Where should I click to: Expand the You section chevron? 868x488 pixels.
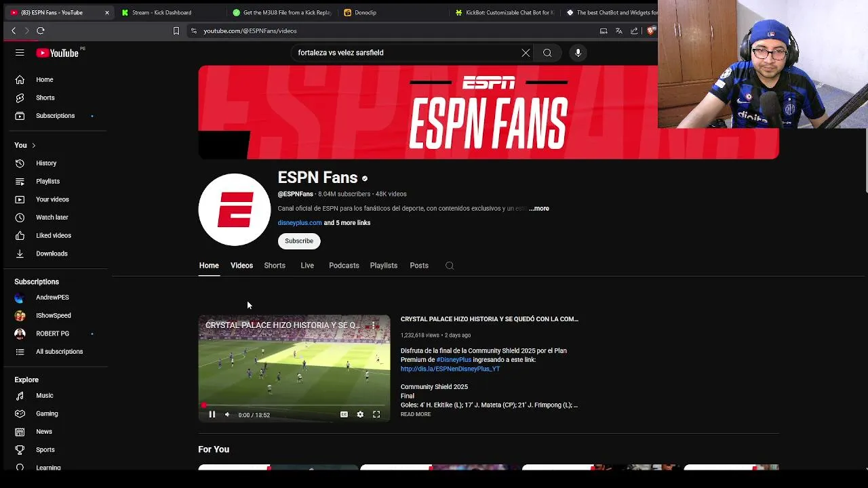(x=33, y=146)
